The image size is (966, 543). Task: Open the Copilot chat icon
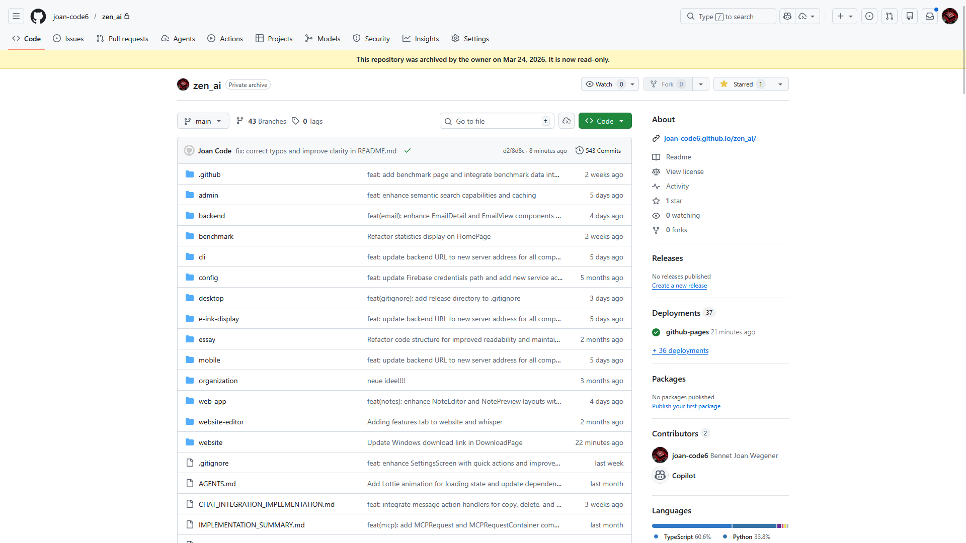[787, 16]
